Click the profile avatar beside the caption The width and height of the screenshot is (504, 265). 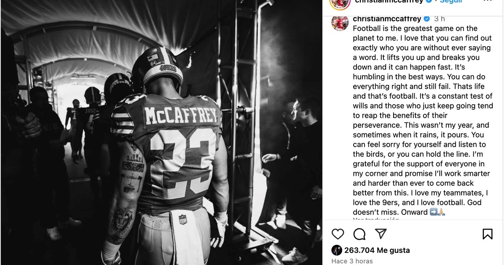tap(340, 22)
